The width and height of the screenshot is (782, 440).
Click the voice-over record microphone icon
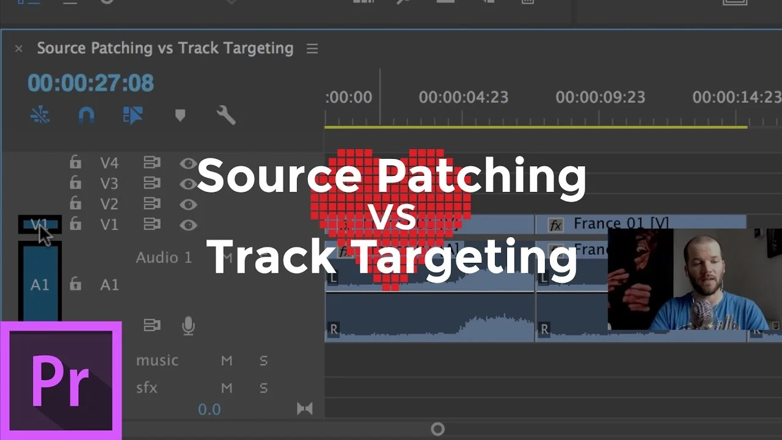[189, 326]
